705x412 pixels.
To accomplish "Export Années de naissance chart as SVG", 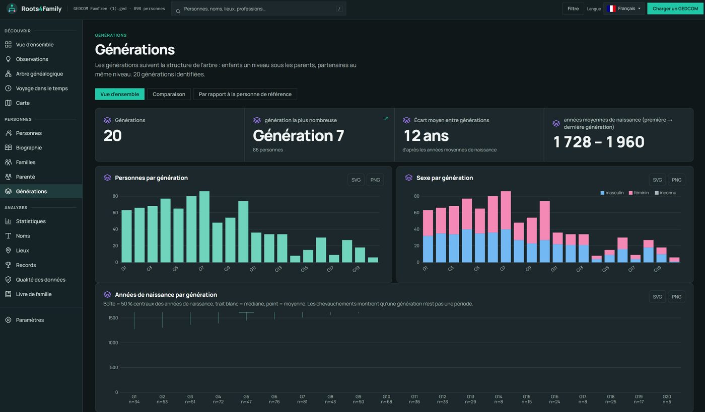I will pos(657,297).
